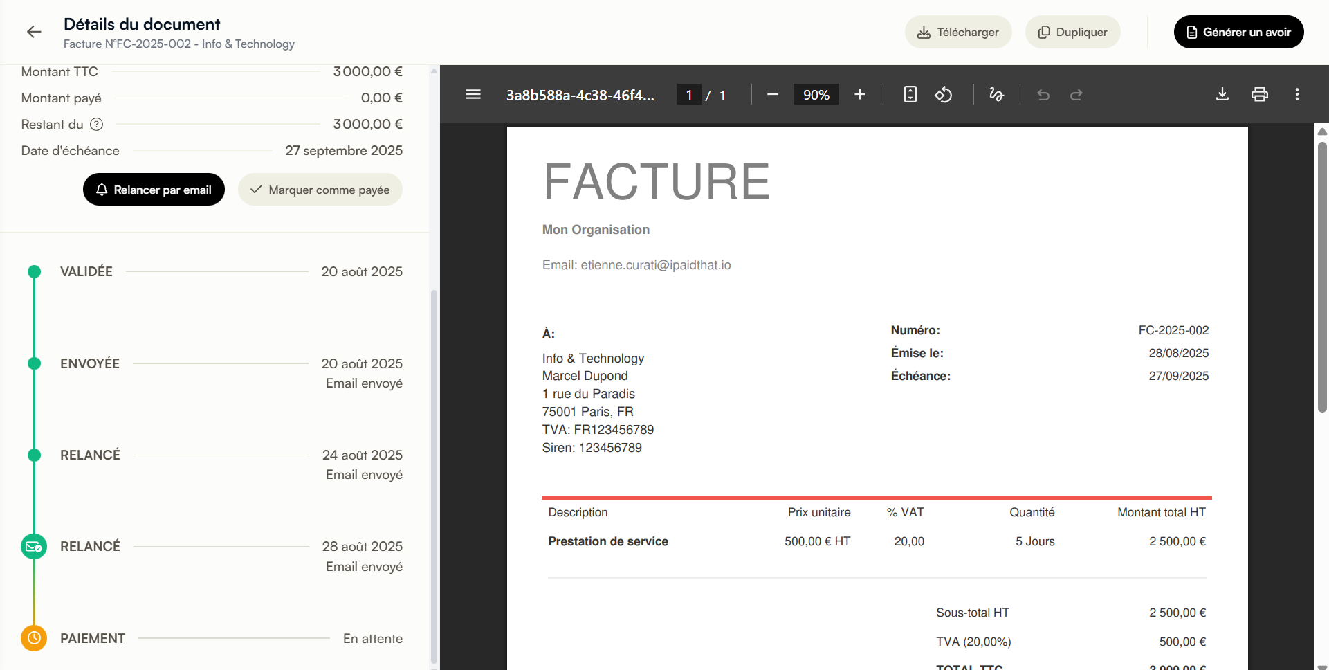
Task: Click the envelope icon for RELANCÉ 28 août
Action: point(34,547)
